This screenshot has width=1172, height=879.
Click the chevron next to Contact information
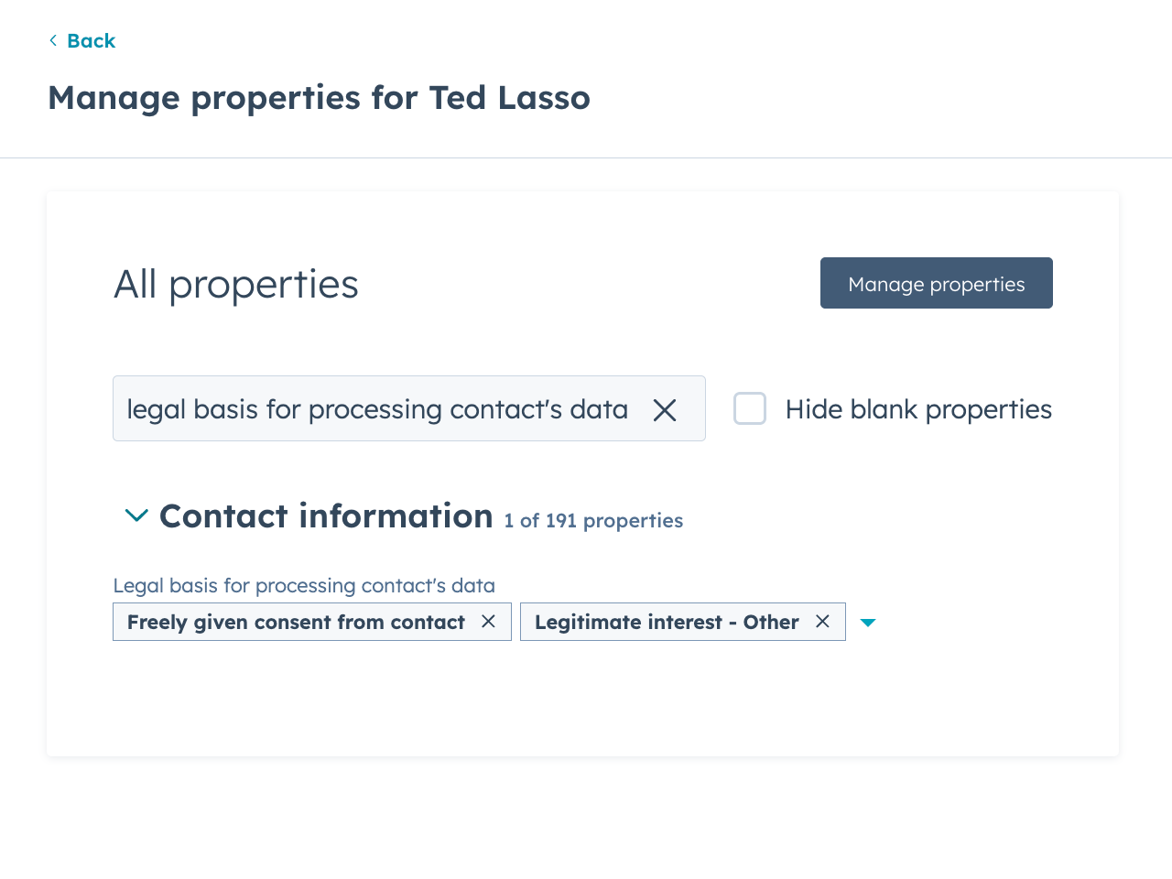point(136,515)
